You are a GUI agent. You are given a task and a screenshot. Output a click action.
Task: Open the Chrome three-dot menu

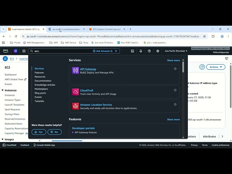coord(228,36)
